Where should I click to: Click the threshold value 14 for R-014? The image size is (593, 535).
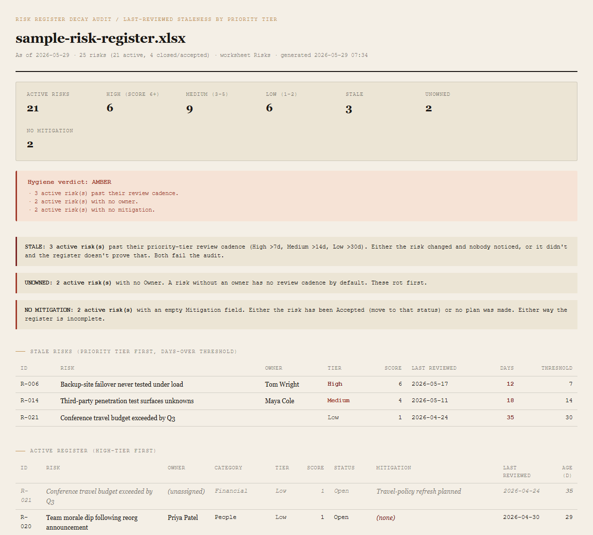click(569, 400)
